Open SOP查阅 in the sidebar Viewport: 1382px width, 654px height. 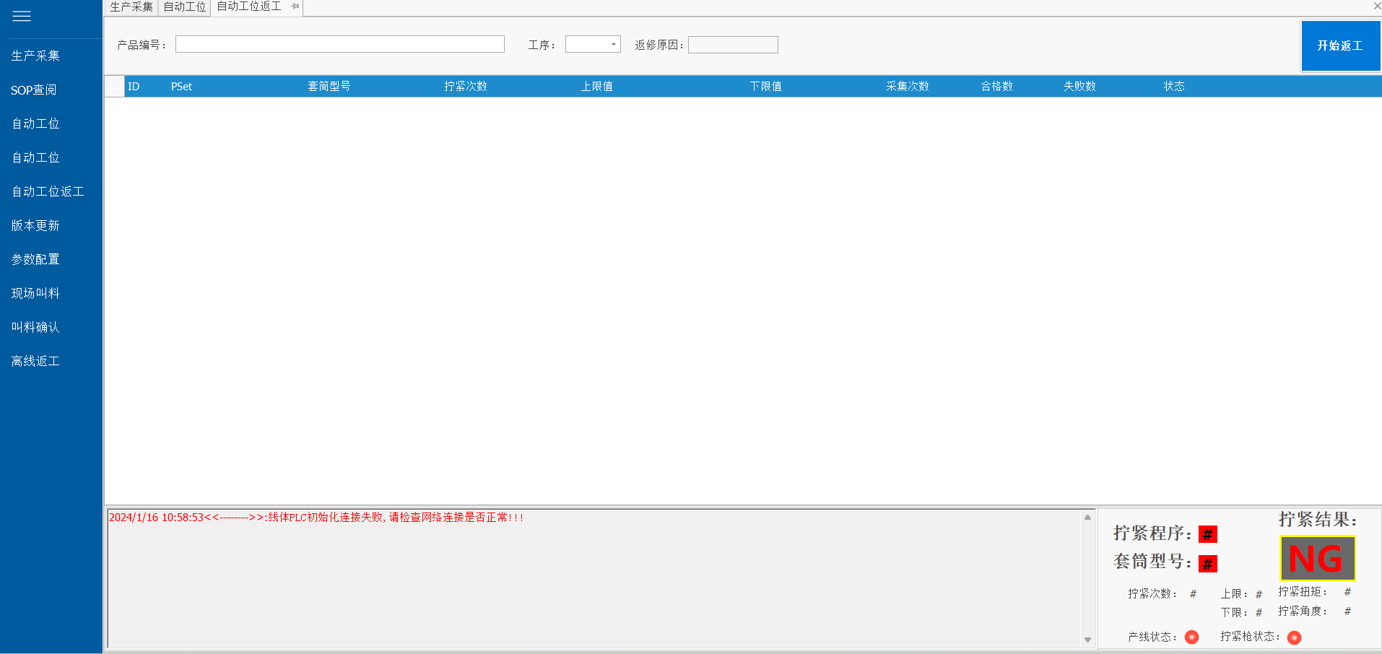(33, 90)
